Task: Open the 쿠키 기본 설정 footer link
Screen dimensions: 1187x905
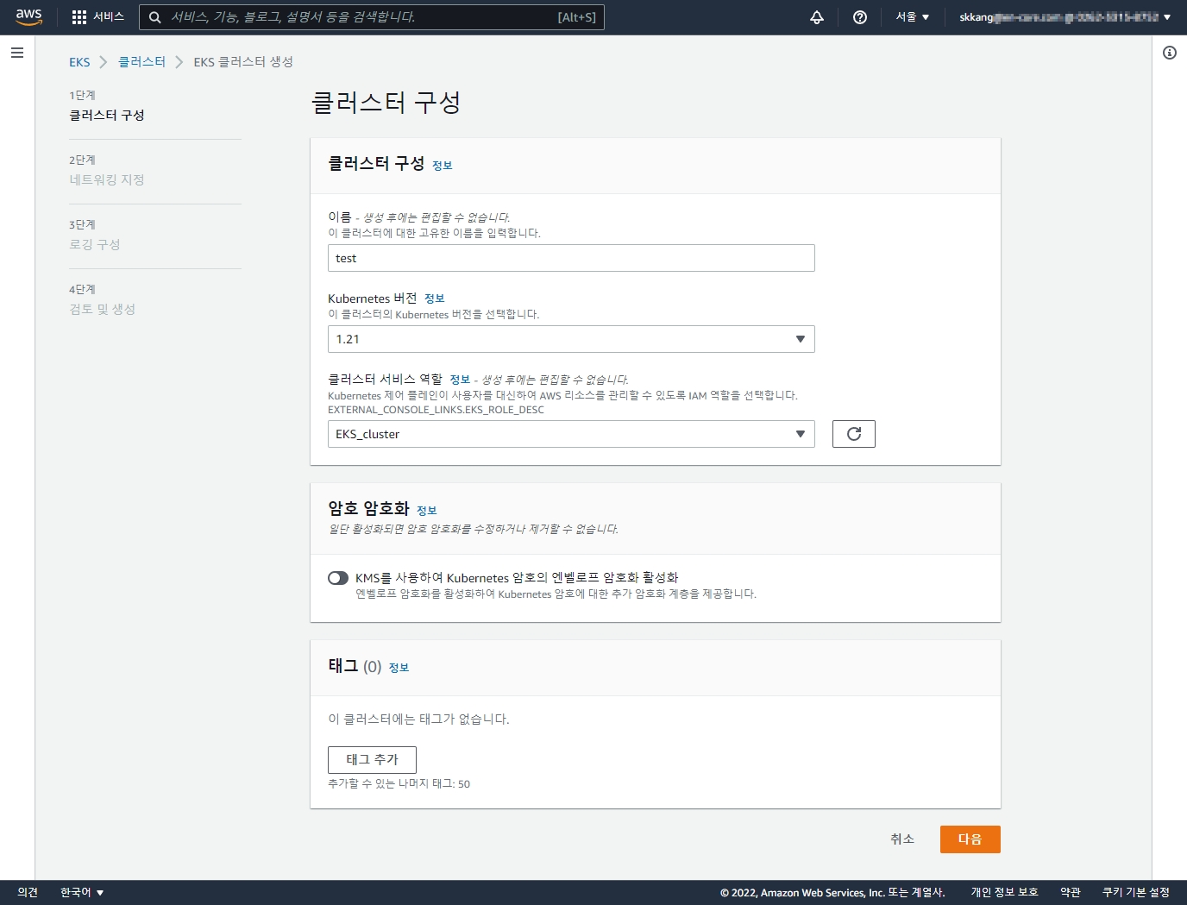Action: pos(1136,892)
